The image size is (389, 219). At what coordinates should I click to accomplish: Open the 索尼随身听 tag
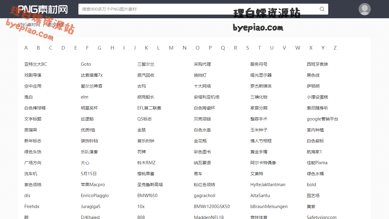[318, 108]
